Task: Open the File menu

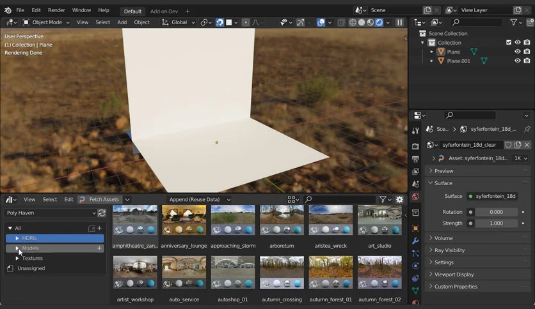Action: coord(20,10)
